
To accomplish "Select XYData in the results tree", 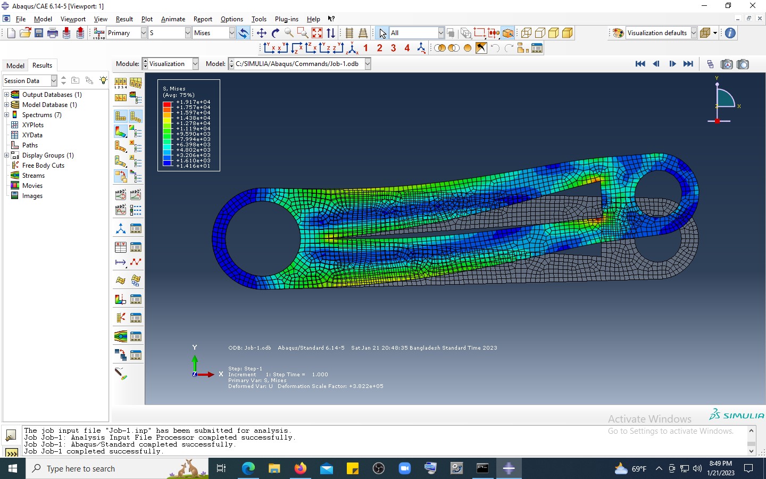I will [32, 135].
